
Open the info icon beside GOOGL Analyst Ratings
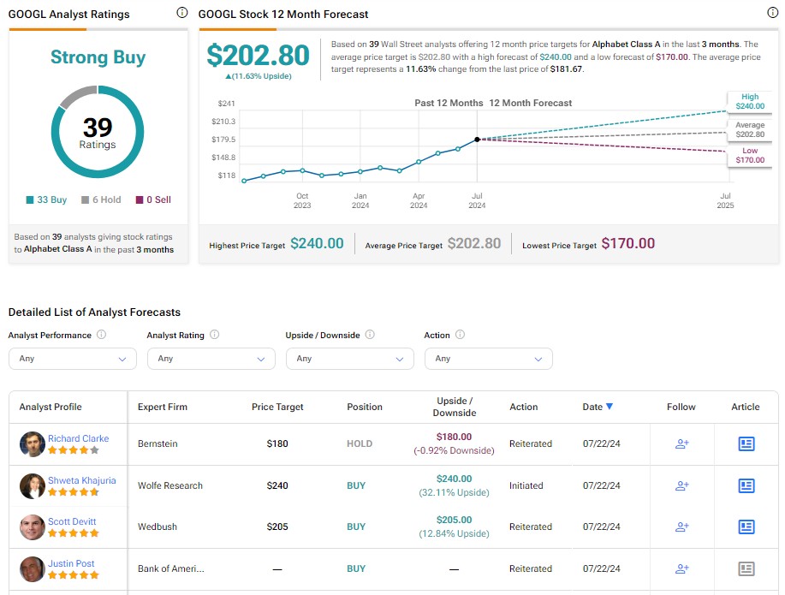click(181, 14)
